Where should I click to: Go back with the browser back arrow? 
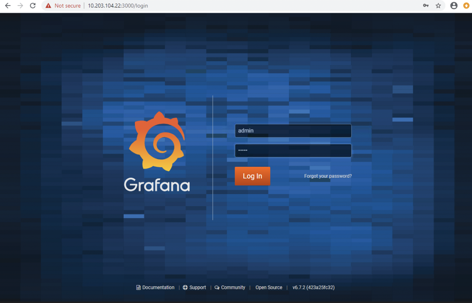[x=8, y=6]
